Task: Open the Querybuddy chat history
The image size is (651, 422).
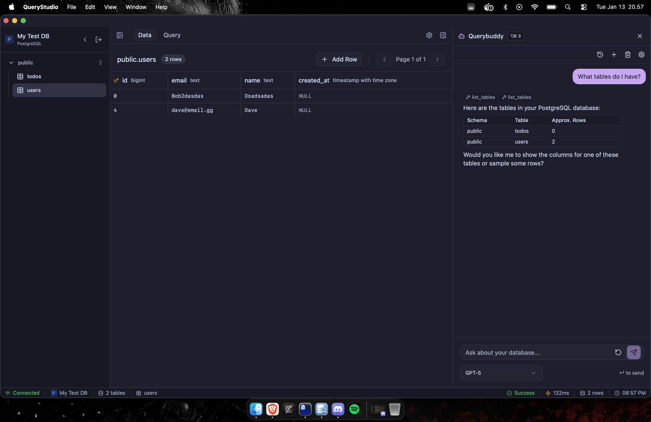Action: [600, 55]
